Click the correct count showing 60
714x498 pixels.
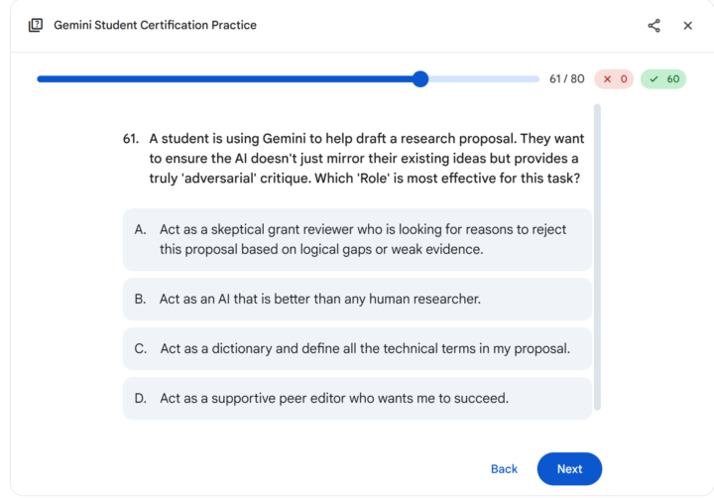[673, 79]
